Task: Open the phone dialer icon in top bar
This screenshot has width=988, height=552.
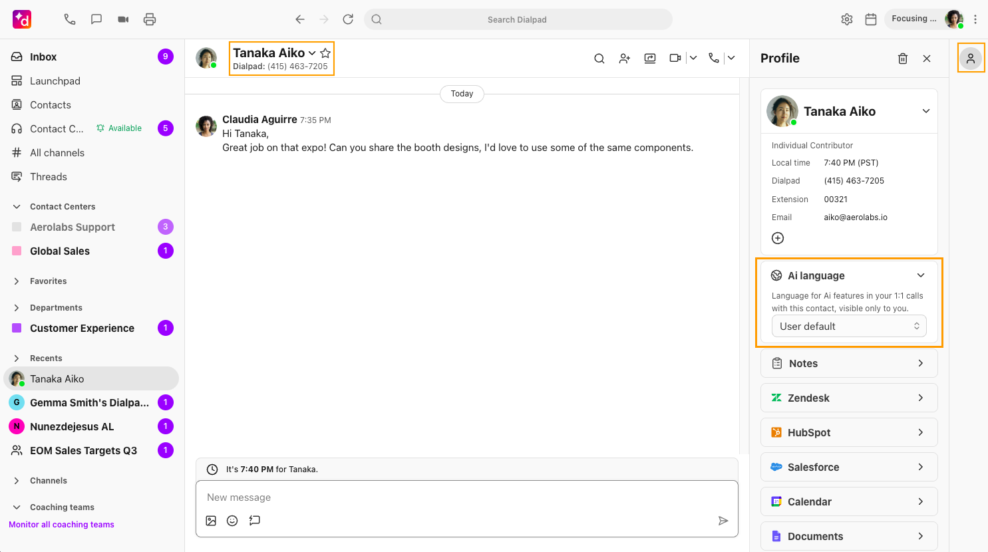Action: pyautogui.click(x=70, y=19)
